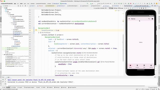
Task: Click the project tree horizontal scrollbar
Action: click(x=14, y=75)
